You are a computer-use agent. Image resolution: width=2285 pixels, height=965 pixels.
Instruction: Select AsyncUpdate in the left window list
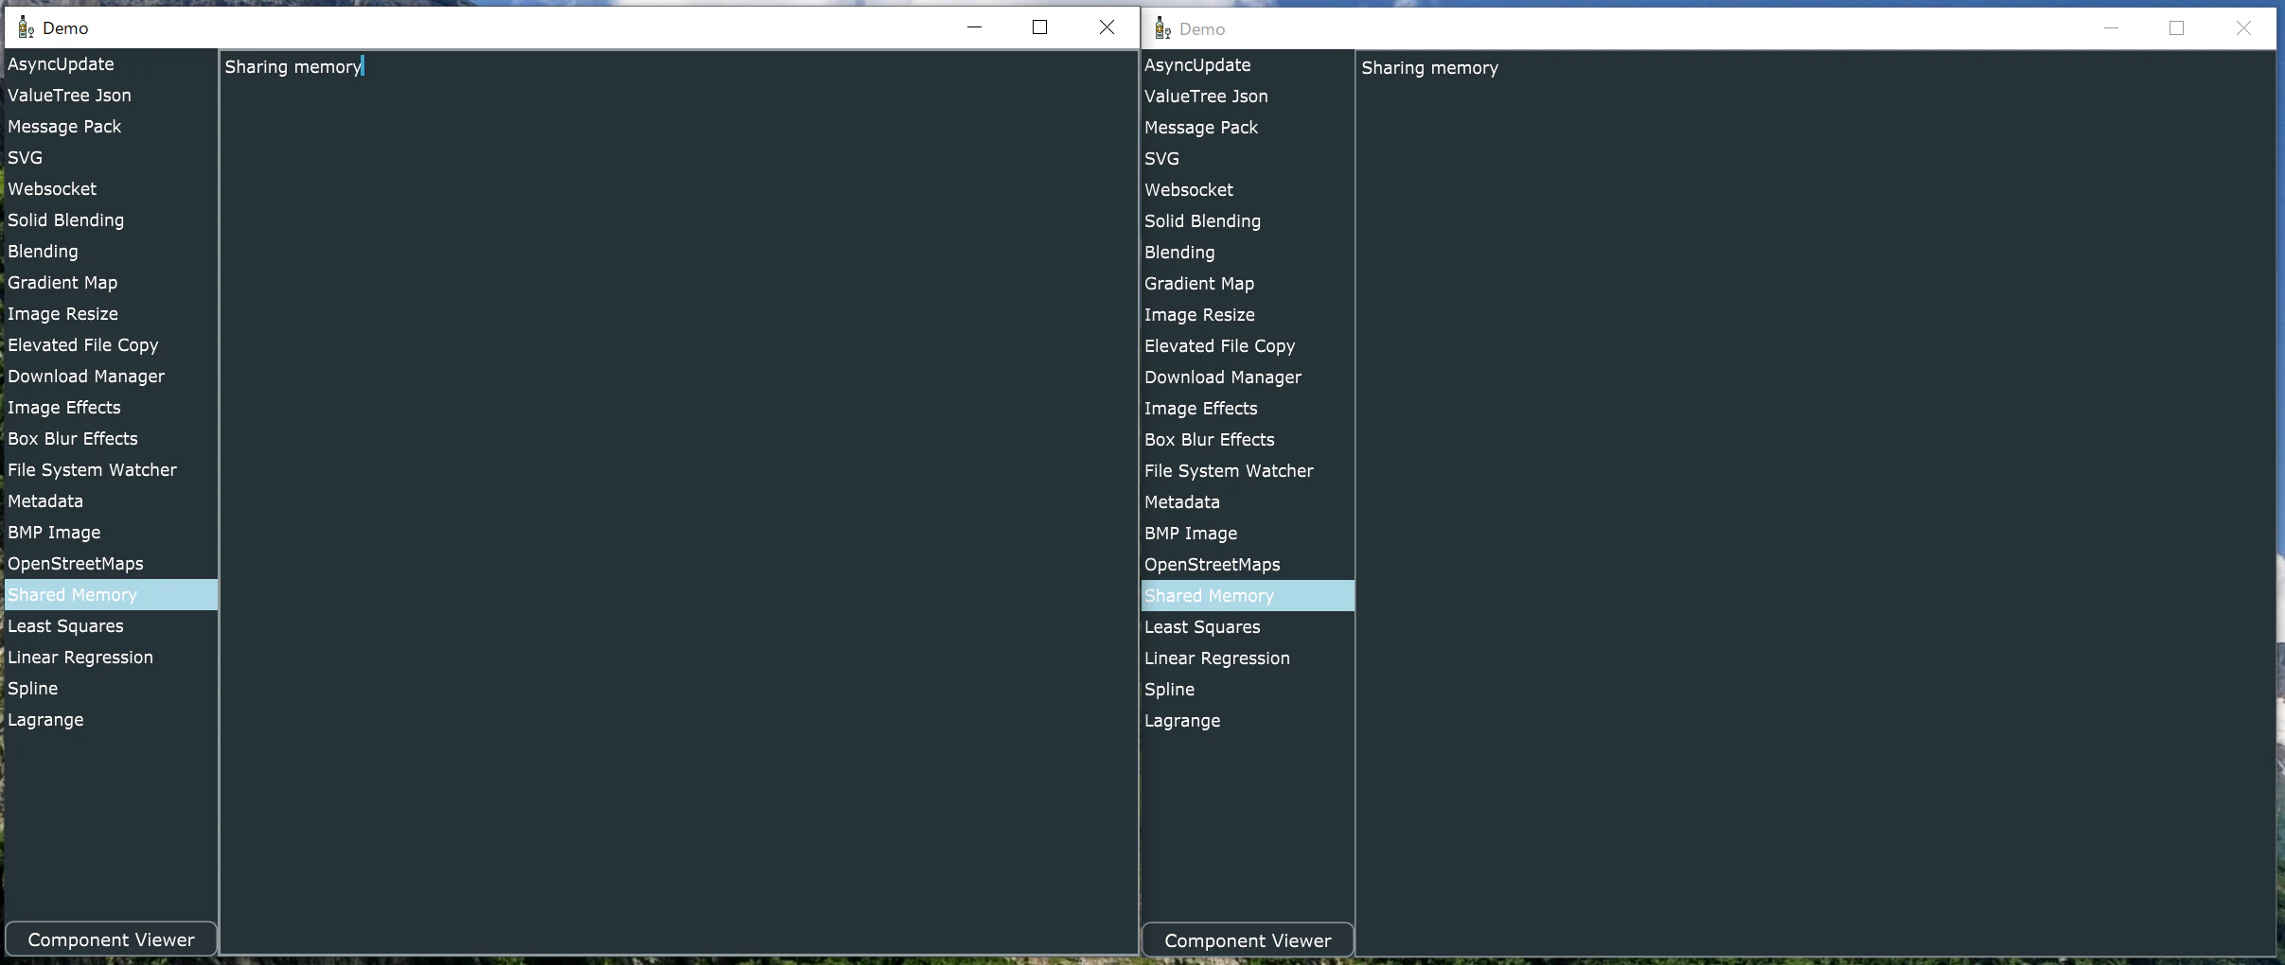[112, 64]
